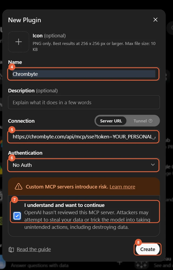Click the Create button
173x270 pixels.
pos(148,249)
